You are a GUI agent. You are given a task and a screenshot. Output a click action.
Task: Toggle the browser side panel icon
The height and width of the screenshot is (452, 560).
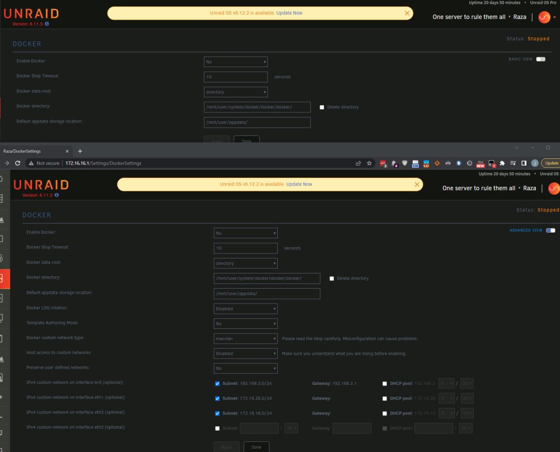524,163
